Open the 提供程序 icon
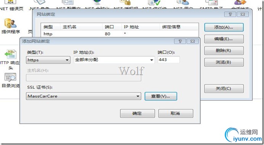264x145 pixels. tap(10, 23)
